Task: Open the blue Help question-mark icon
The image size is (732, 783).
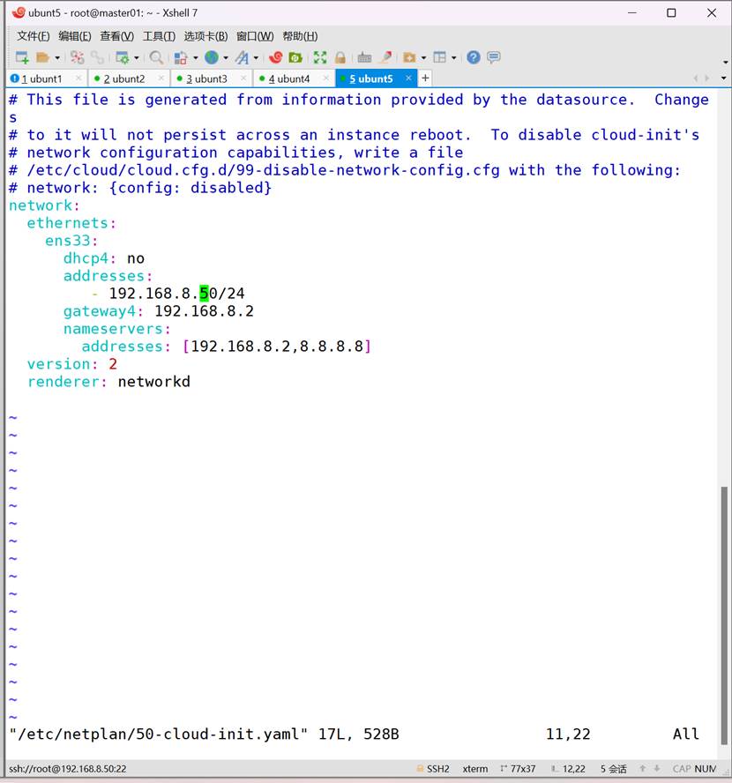Action: (x=474, y=57)
